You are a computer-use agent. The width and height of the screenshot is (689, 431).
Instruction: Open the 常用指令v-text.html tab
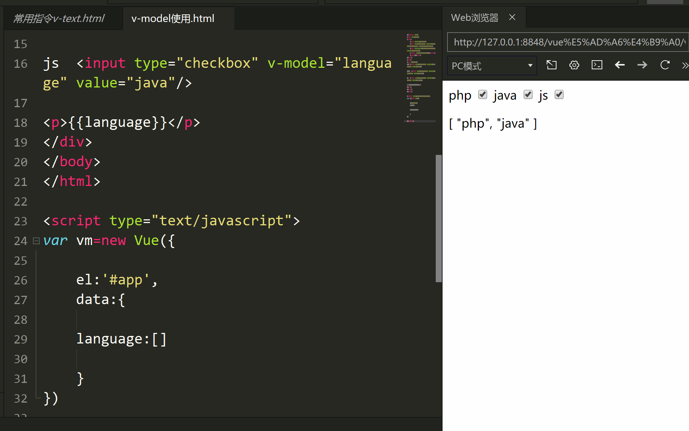pos(59,18)
